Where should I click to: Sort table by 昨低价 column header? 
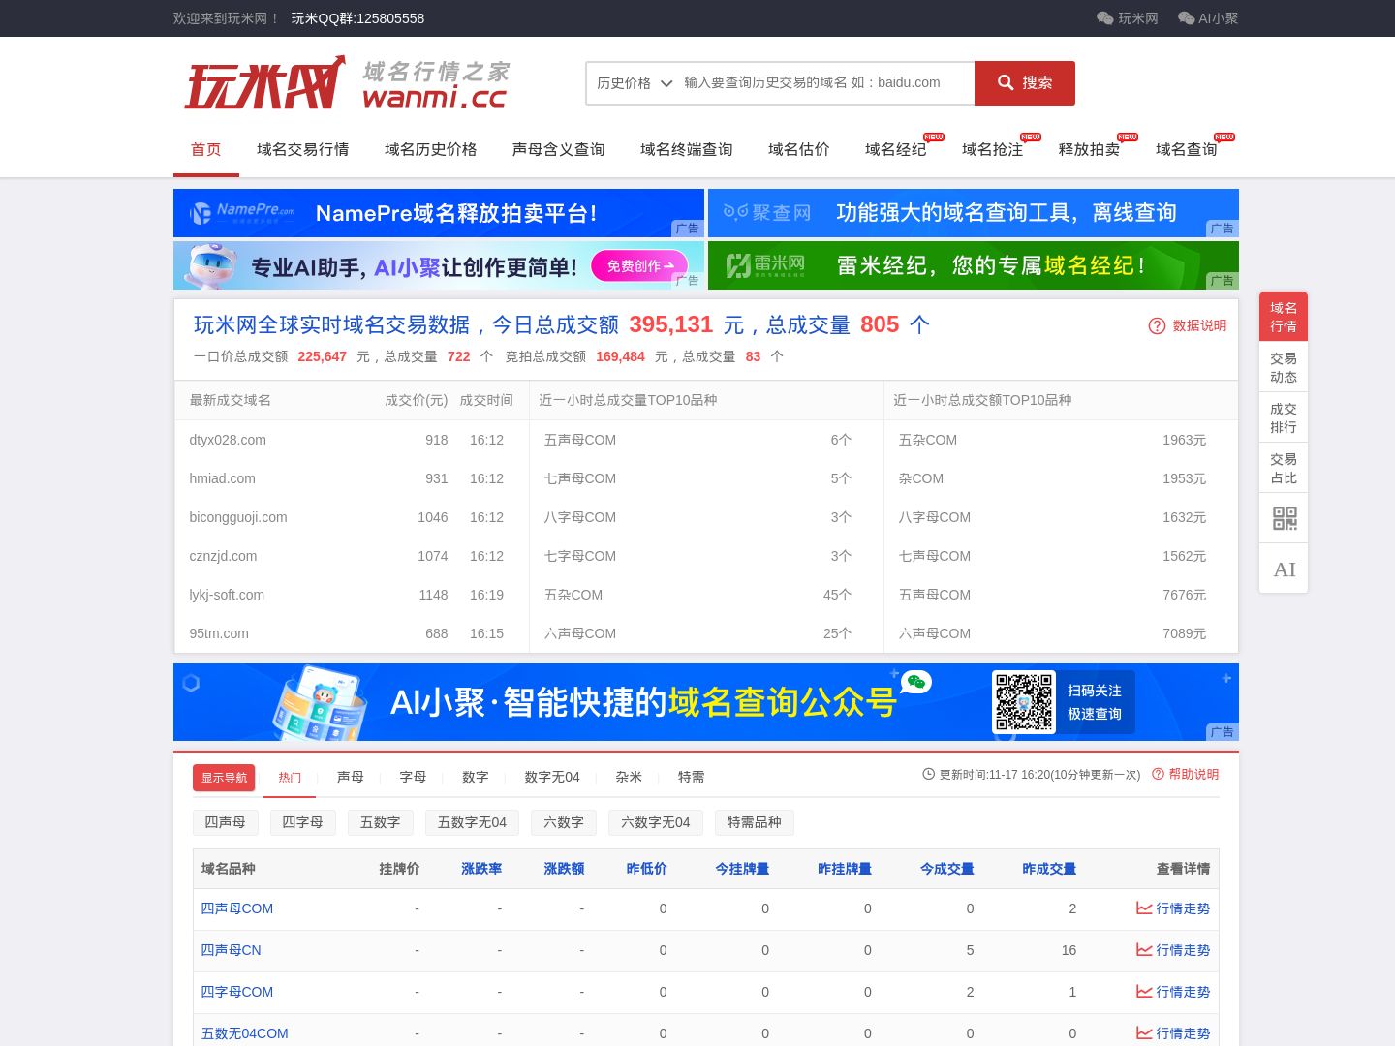click(646, 869)
